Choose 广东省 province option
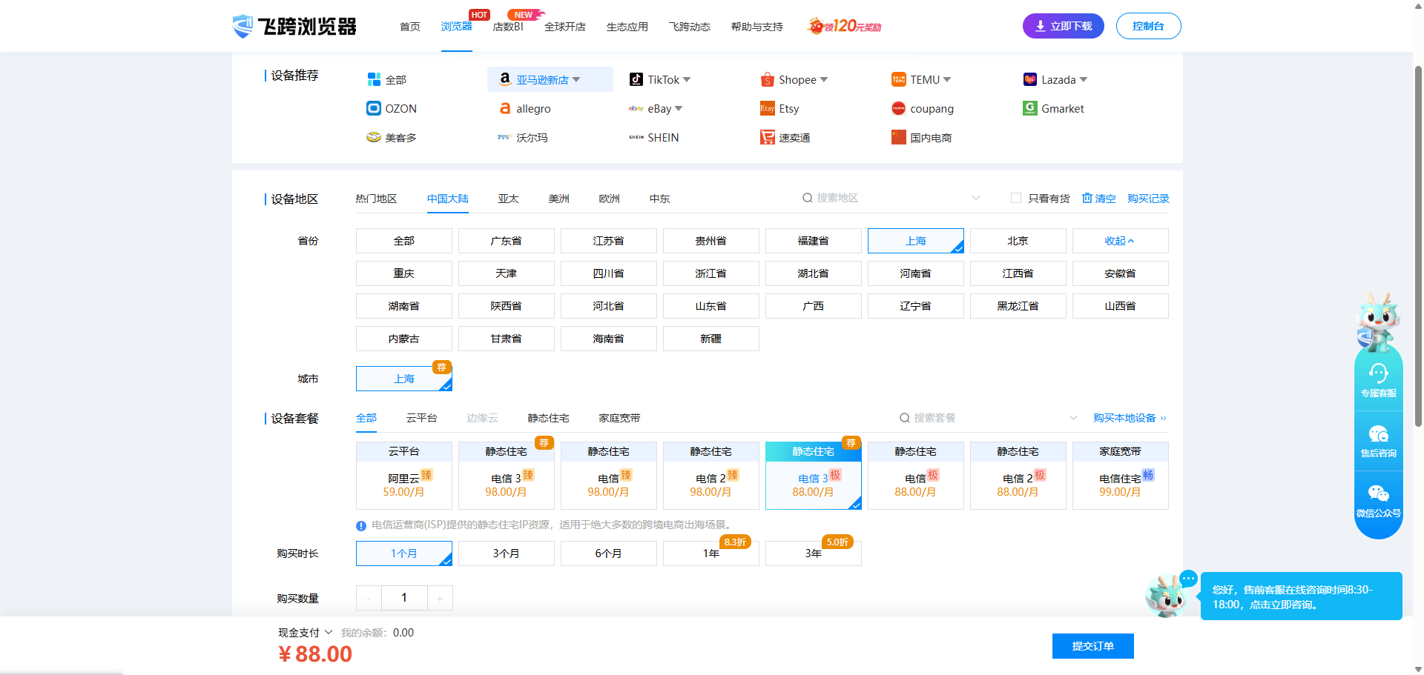This screenshot has height=675, width=1424. pyautogui.click(x=506, y=241)
